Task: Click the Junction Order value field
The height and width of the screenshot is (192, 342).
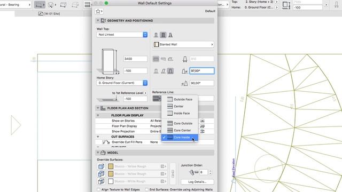Action: click(x=204, y=172)
